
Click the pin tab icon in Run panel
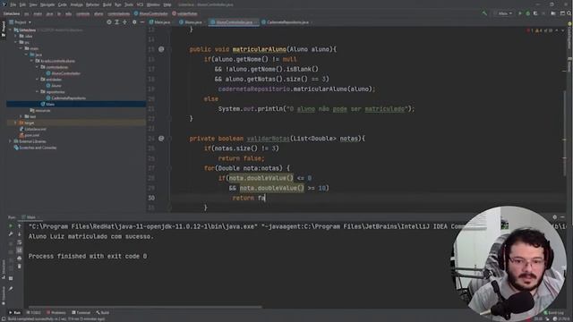[x=11, y=289]
